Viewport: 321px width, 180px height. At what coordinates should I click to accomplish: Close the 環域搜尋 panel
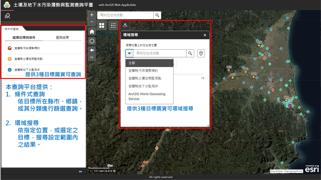(205, 35)
